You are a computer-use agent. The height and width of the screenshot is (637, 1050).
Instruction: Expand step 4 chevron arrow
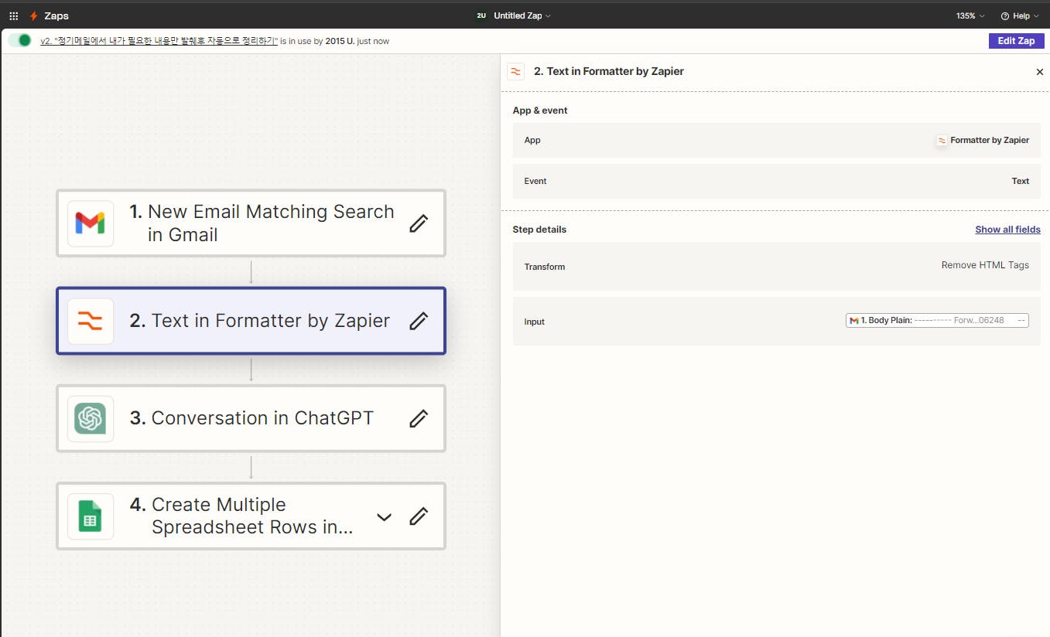(384, 516)
